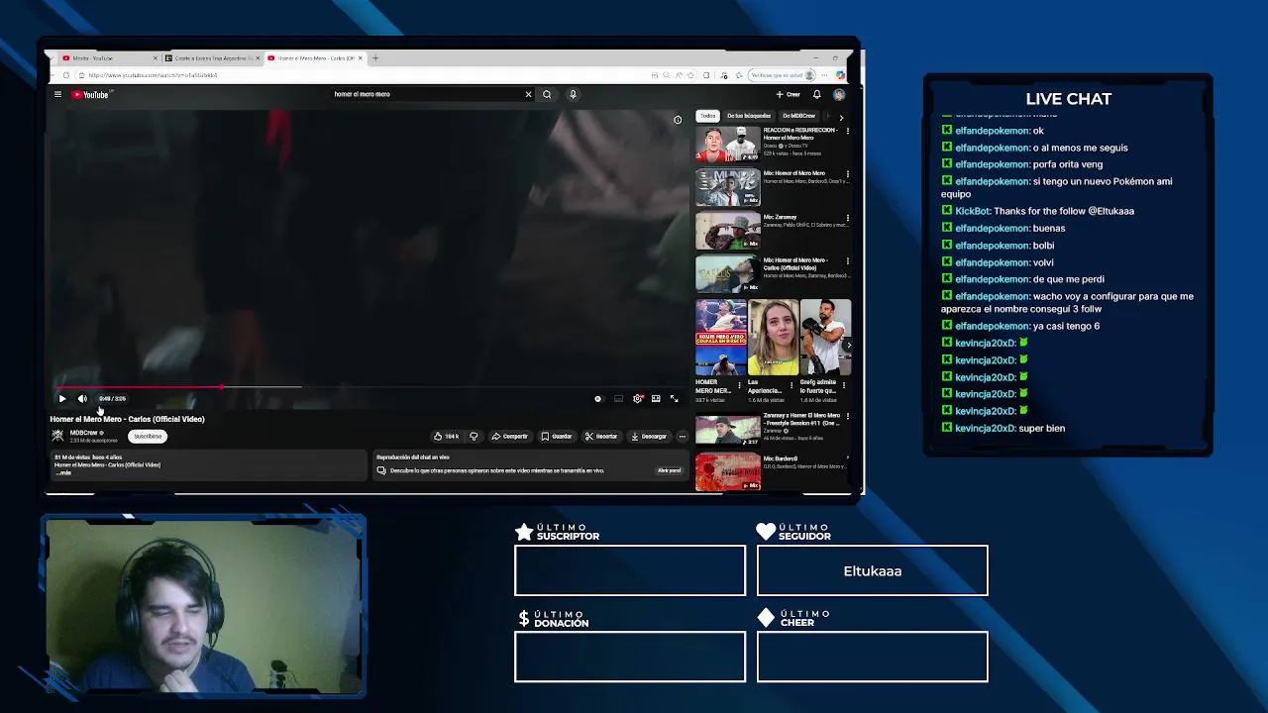Open player settings gear
Screen dimensions: 1268x713
(637, 398)
